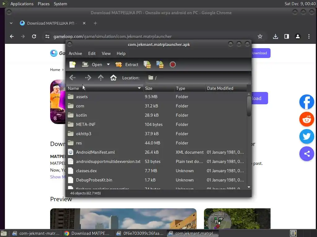Go to archive home location
This screenshot has width=317, height=237.
point(113,77)
